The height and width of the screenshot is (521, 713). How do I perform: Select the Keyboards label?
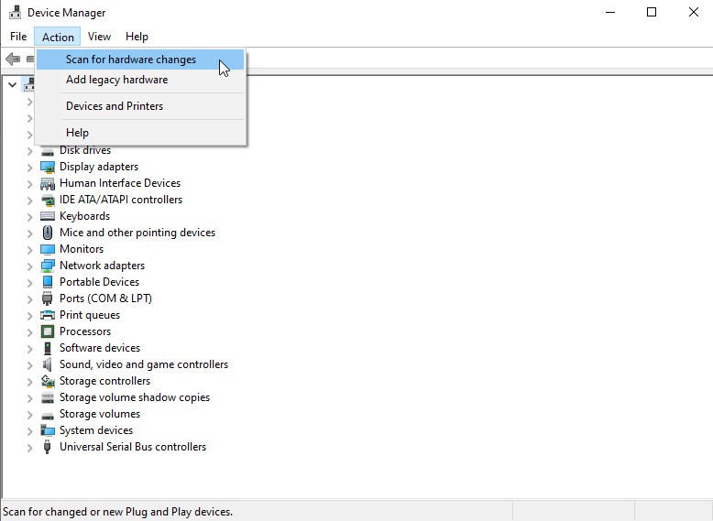pos(84,216)
